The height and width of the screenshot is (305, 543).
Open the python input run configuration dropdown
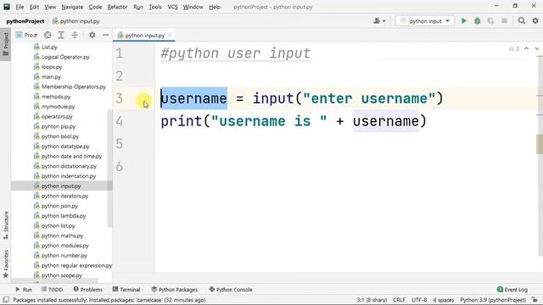click(424, 21)
